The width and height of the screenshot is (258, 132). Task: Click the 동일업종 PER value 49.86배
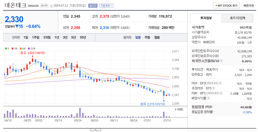(246, 107)
